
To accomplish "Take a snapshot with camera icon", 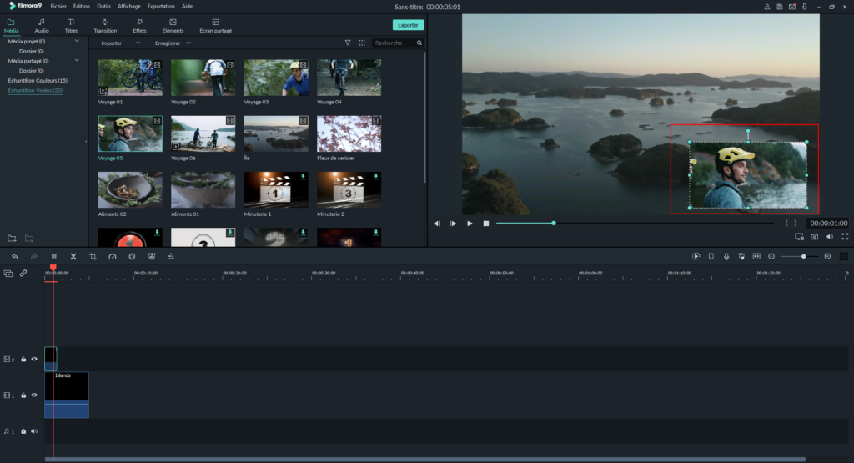I will tap(814, 237).
